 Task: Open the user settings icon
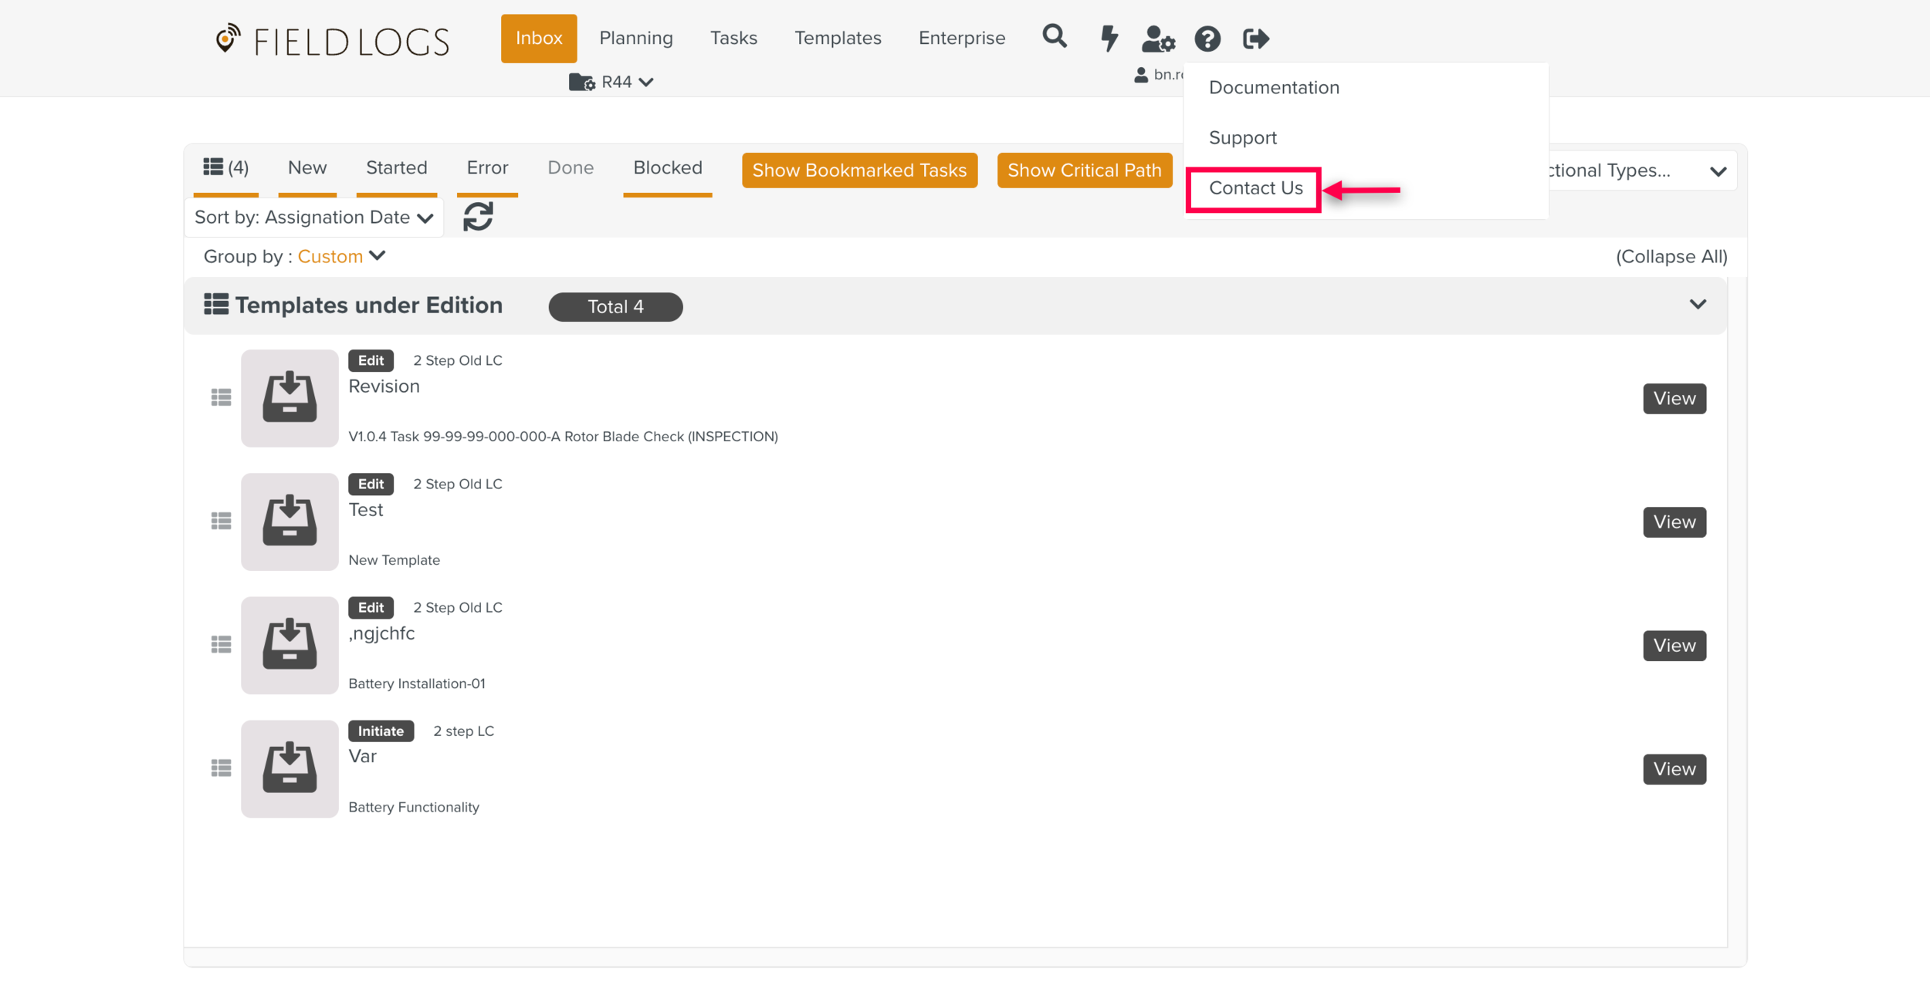click(1157, 39)
